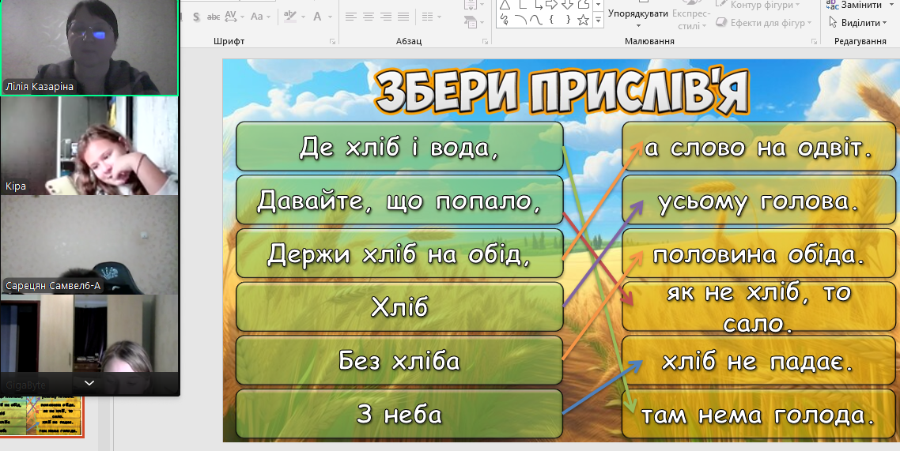Open the Малювання dialog launcher

pyautogui.click(x=814, y=41)
